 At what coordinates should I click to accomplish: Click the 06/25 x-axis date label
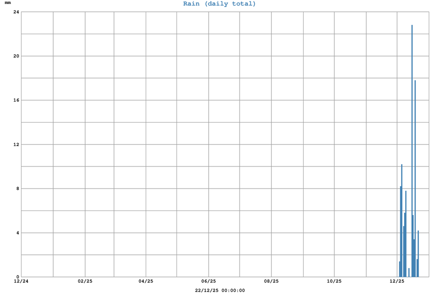[209, 281]
